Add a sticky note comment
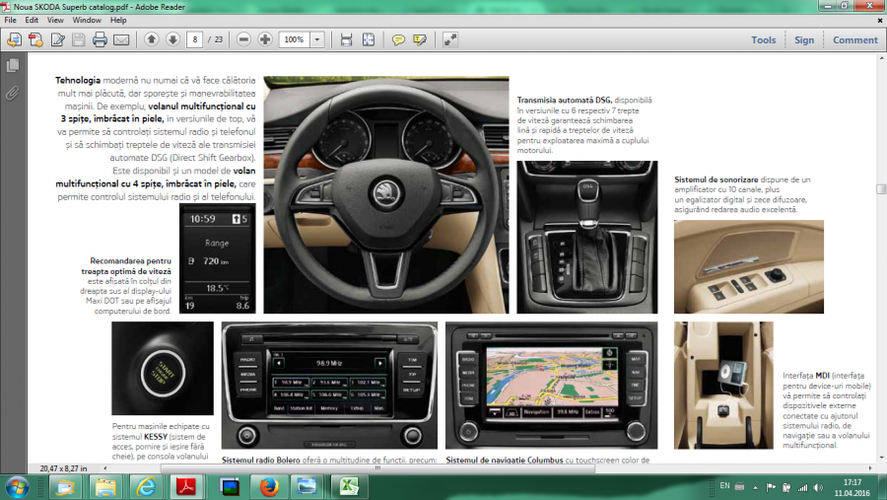The image size is (887, 500). click(398, 40)
